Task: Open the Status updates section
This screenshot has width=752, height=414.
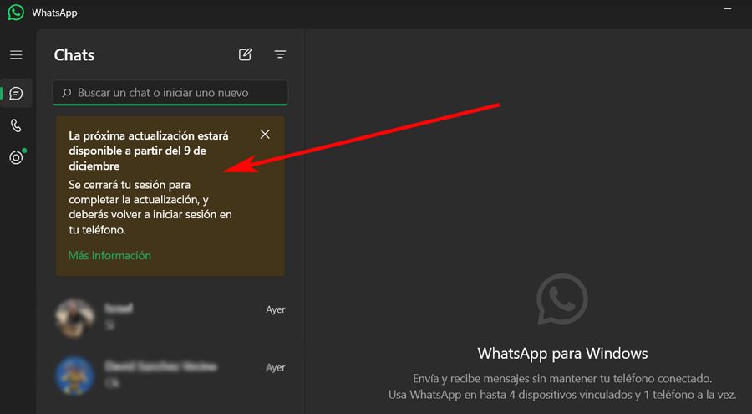Action: point(16,157)
